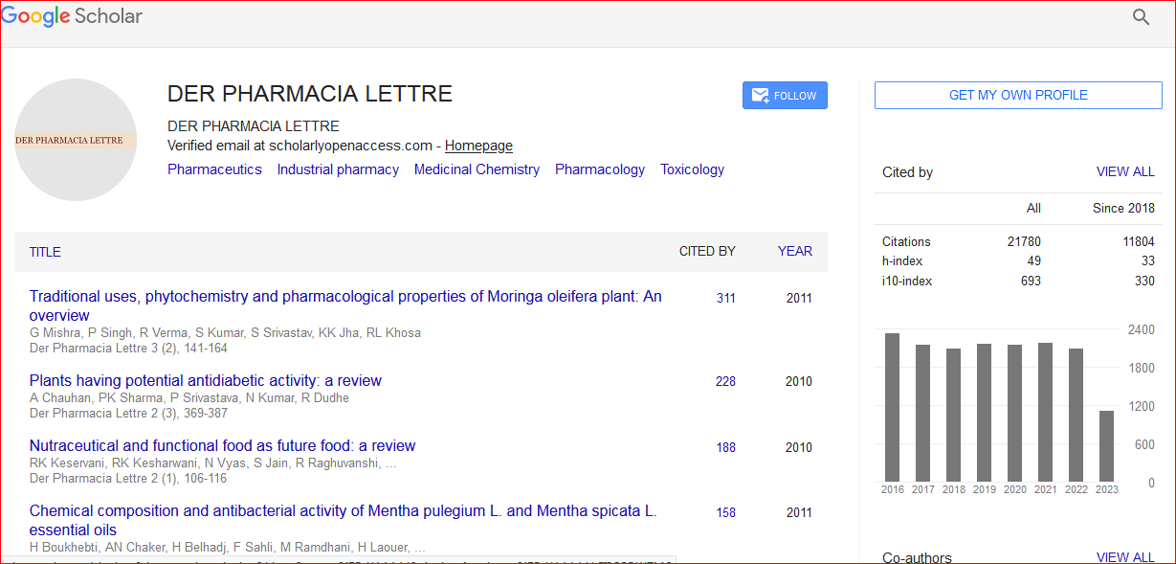The image size is (1176, 564).
Task: Click the Toxicology interest link
Action: [692, 169]
